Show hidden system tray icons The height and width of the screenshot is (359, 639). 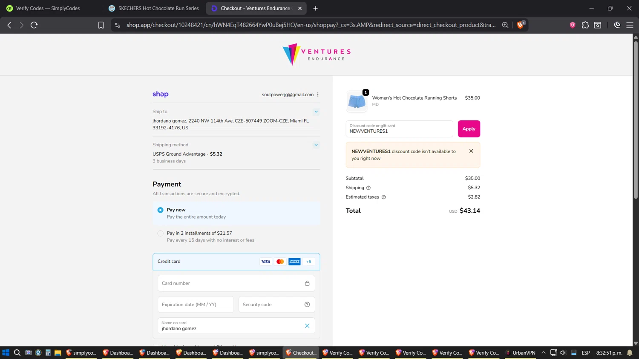click(544, 353)
